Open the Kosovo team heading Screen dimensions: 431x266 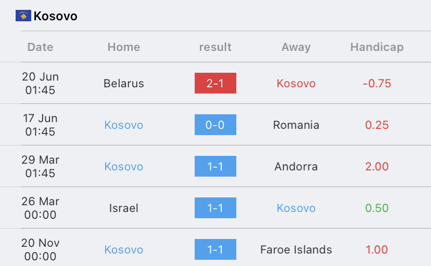pyautogui.click(x=55, y=16)
